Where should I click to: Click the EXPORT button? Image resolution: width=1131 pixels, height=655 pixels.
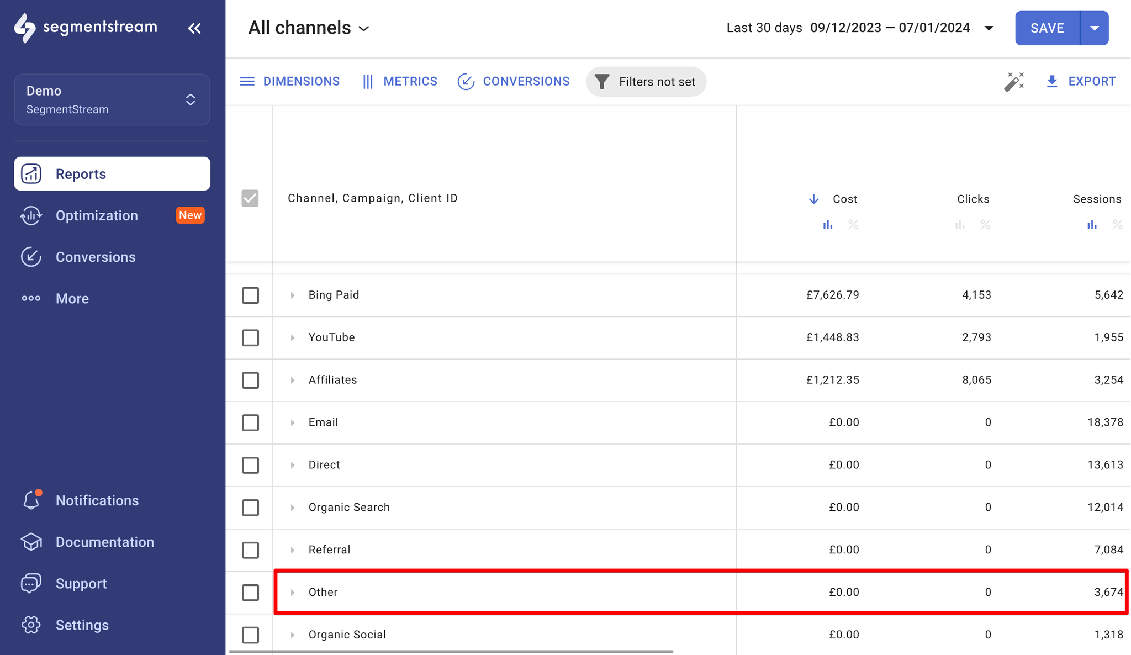pyautogui.click(x=1081, y=82)
